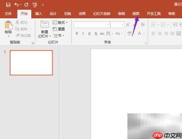Switch to the 审阅 (Review) tab
This screenshot has height=139, width=182.
pyautogui.click(x=121, y=14)
